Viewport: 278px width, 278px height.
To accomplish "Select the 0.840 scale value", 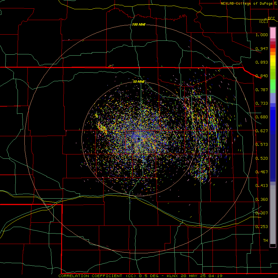I will tap(262, 76).
